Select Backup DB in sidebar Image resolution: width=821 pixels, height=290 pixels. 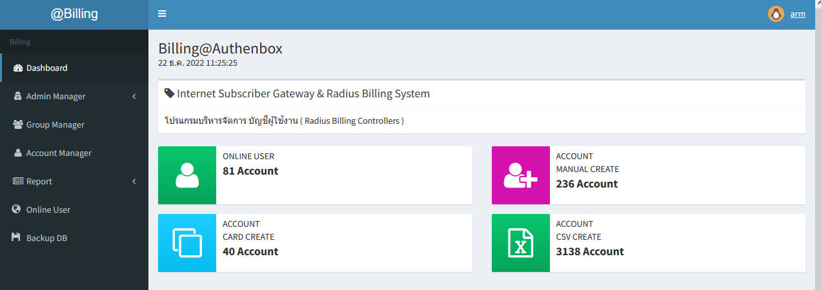[x=46, y=238]
